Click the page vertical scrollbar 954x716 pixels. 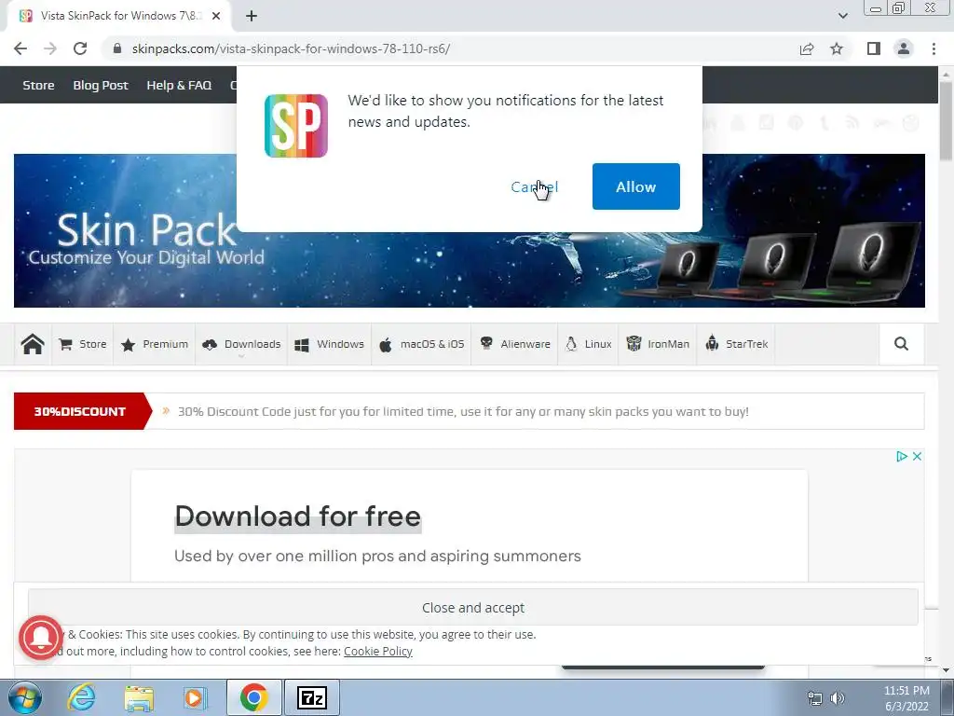tap(946, 120)
